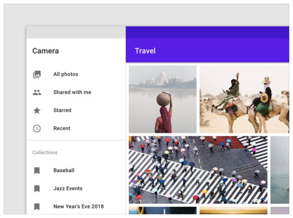The image size is (293, 218).
Task: Open the New Year's Eve 2018 collection
Action: (76, 207)
